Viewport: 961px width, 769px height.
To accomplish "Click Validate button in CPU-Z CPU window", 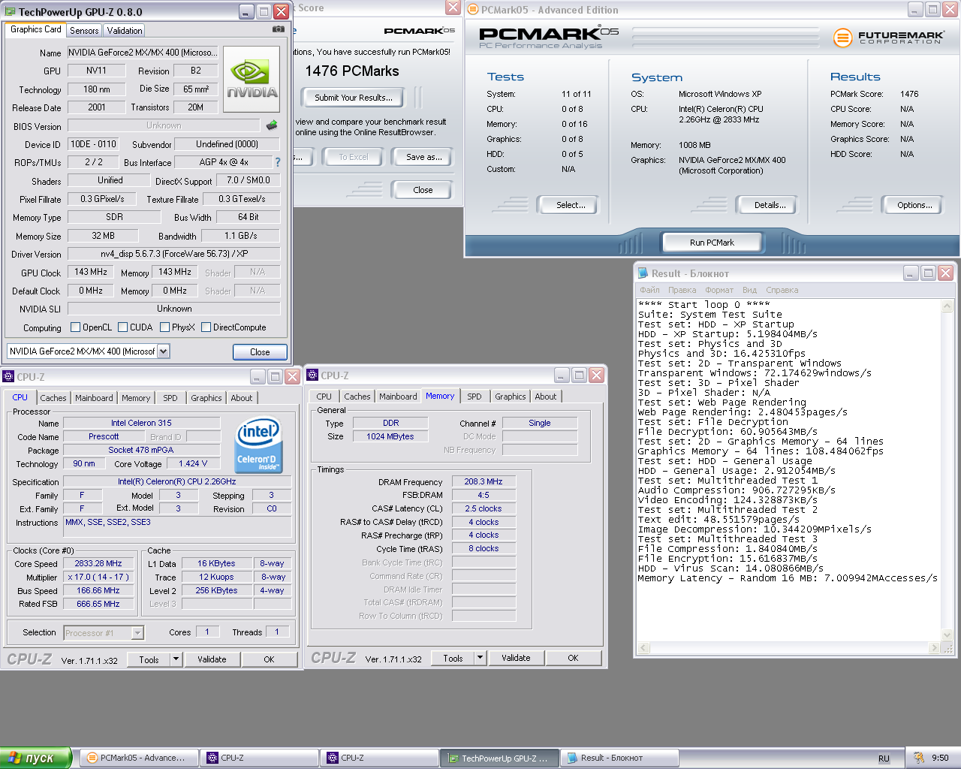I will [212, 659].
